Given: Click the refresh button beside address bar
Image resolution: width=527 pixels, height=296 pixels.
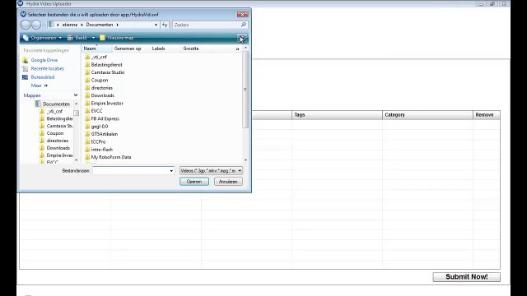Looking at the screenshot, I should pos(165,25).
